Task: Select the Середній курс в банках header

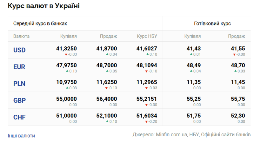Action: [40, 24]
